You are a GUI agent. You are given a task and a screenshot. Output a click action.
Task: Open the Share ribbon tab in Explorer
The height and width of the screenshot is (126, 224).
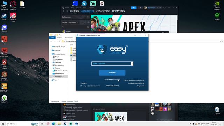tap(69, 38)
